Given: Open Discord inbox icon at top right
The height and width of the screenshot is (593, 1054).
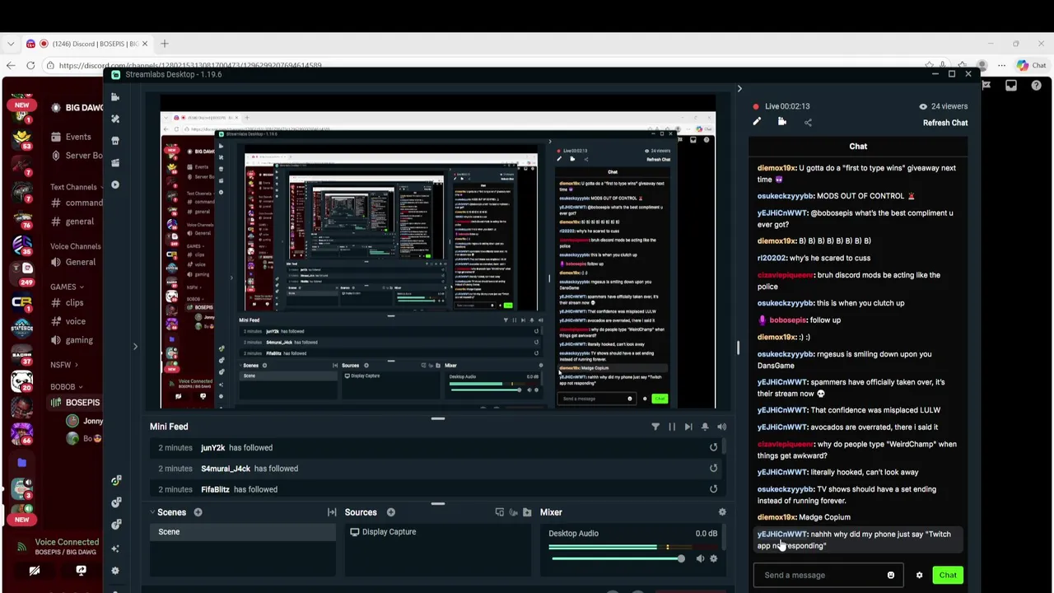Looking at the screenshot, I should (1011, 86).
